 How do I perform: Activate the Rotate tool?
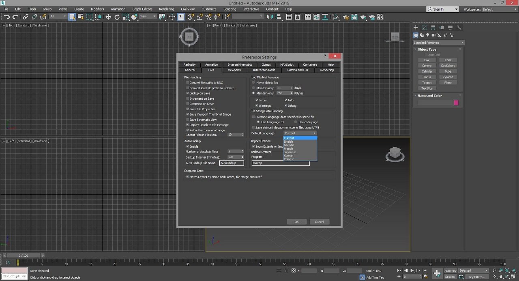tap(117, 17)
